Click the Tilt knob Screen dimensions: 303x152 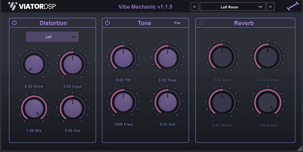click(123, 57)
